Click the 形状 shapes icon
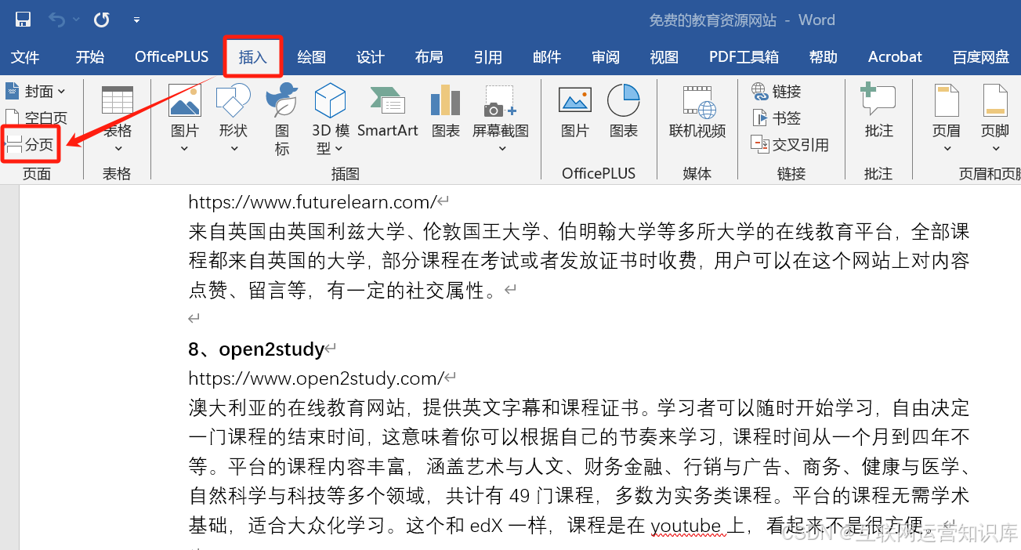1021x550 pixels. point(233,101)
